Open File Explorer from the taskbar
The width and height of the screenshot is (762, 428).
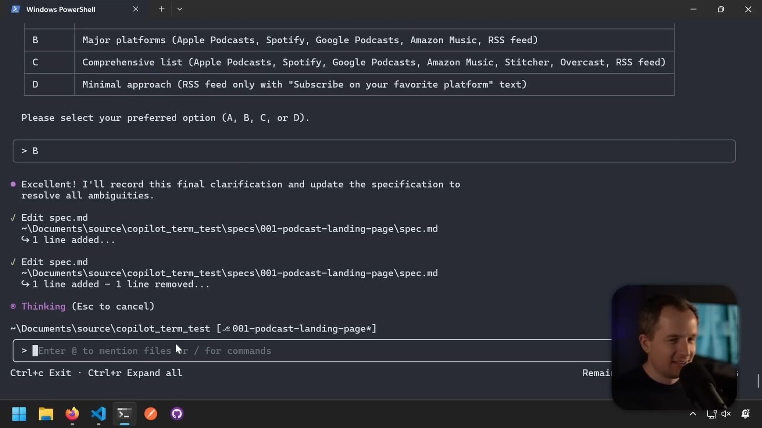46,414
